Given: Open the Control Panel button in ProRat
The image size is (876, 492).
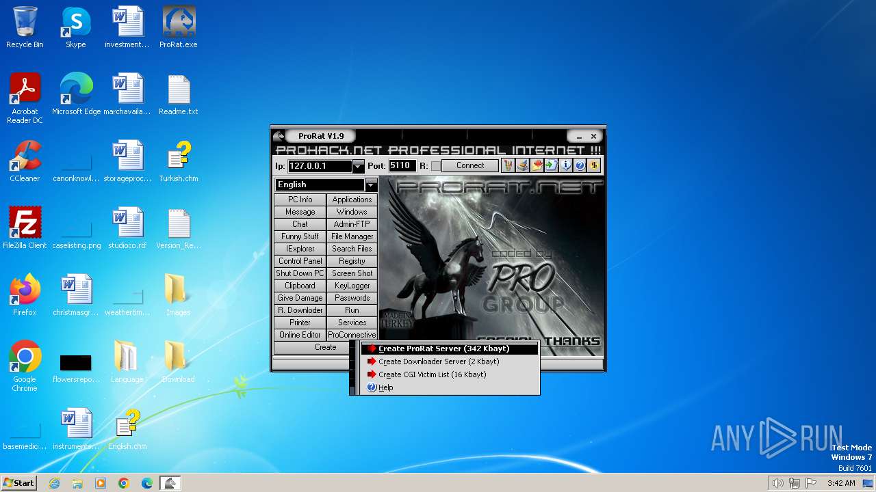Looking at the screenshot, I should (x=300, y=261).
